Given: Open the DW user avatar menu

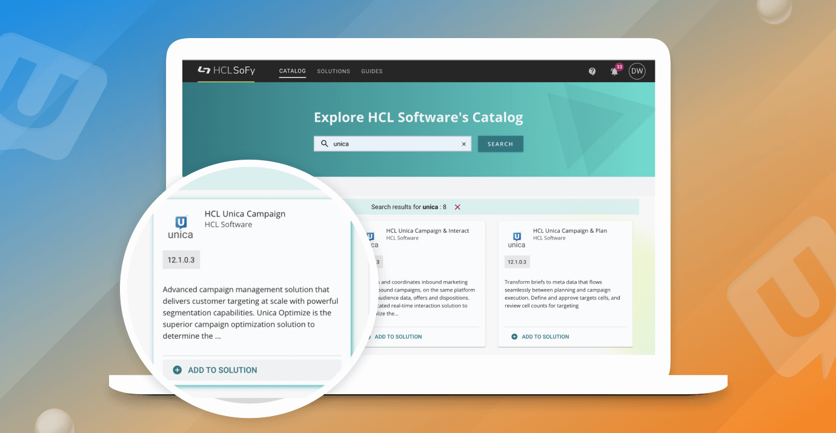Looking at the screenshot, I should pos(637,71).
